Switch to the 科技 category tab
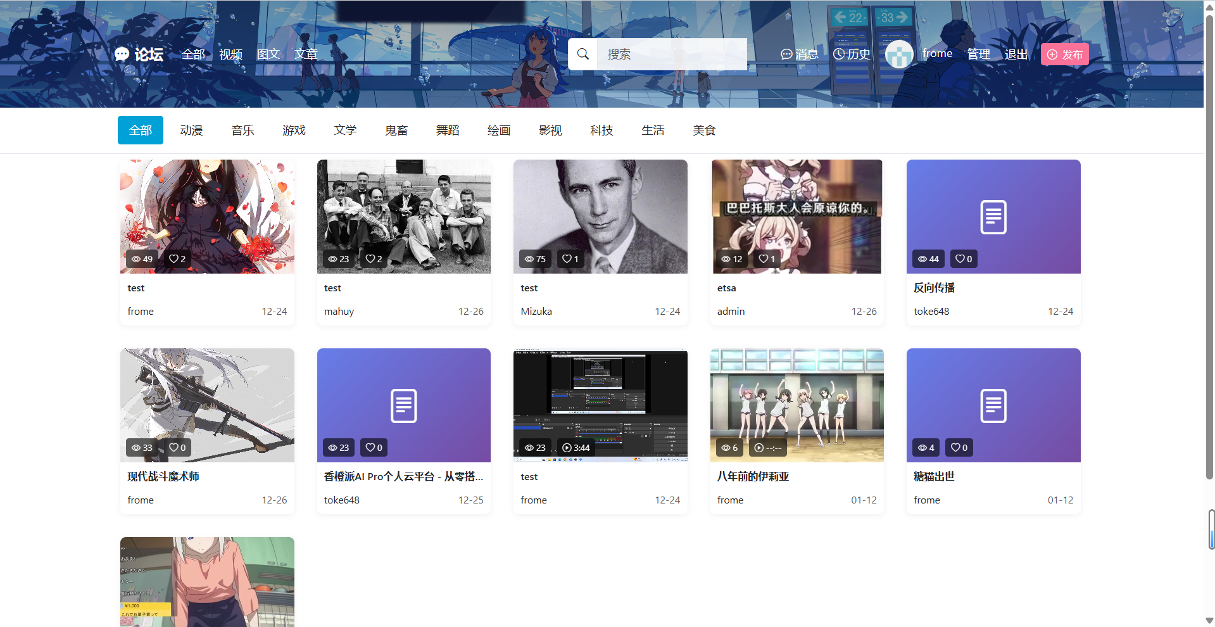 [601, 130]
